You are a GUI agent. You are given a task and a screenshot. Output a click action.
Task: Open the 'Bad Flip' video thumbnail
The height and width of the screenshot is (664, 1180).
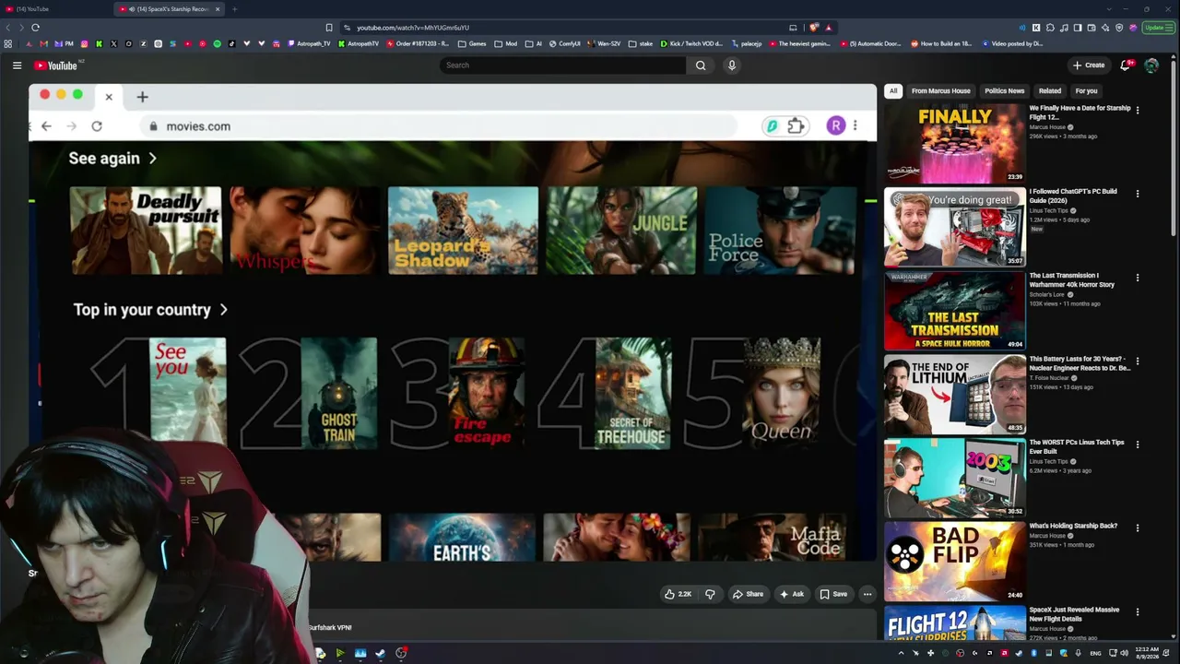pos(955,562)
